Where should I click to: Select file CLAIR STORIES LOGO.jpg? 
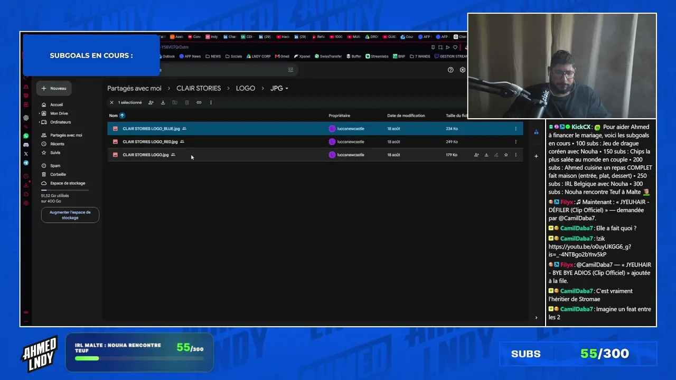point(315,155)
